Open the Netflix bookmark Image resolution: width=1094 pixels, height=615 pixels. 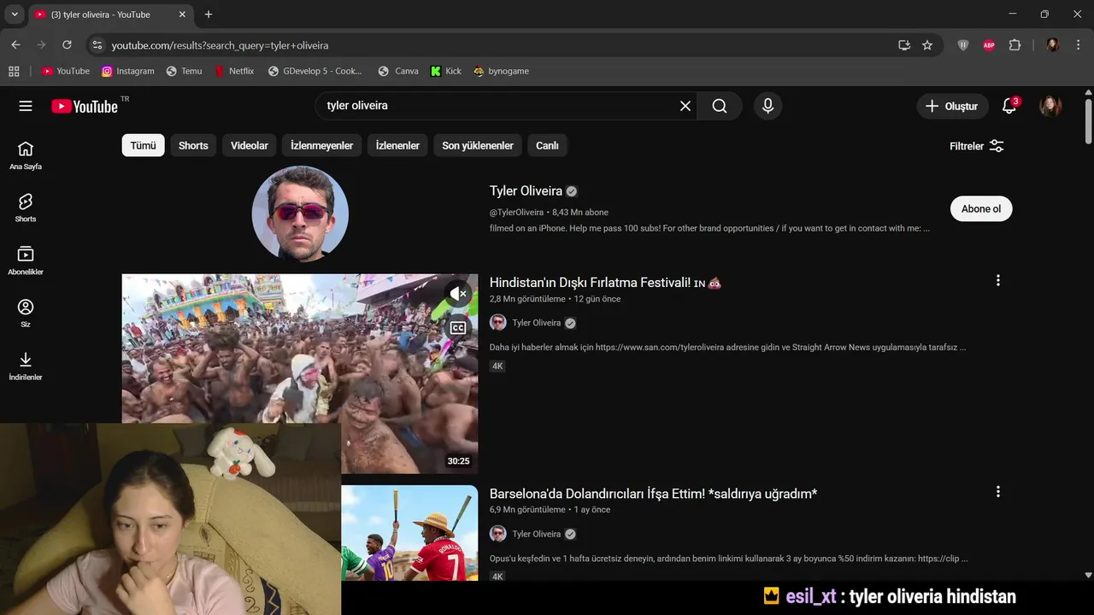coord(234,71)
